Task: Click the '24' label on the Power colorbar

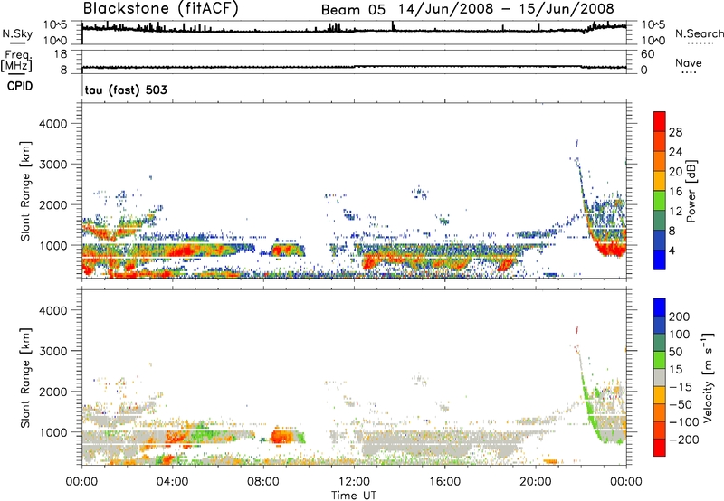Action: (x=675, y=152)
